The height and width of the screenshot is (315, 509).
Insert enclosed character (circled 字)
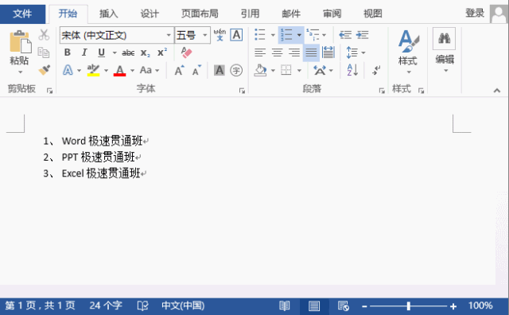tap(236, 70)
